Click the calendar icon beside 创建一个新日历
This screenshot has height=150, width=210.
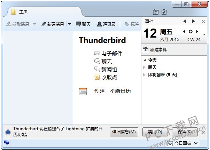click(83, 92)
